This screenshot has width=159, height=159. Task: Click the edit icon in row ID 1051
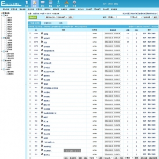coord(42,62)
